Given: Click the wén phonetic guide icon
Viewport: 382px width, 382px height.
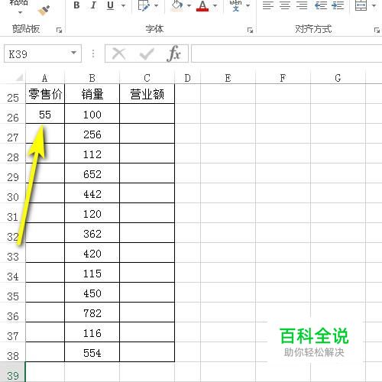Looking at the screenshot, I should [235, 5].
